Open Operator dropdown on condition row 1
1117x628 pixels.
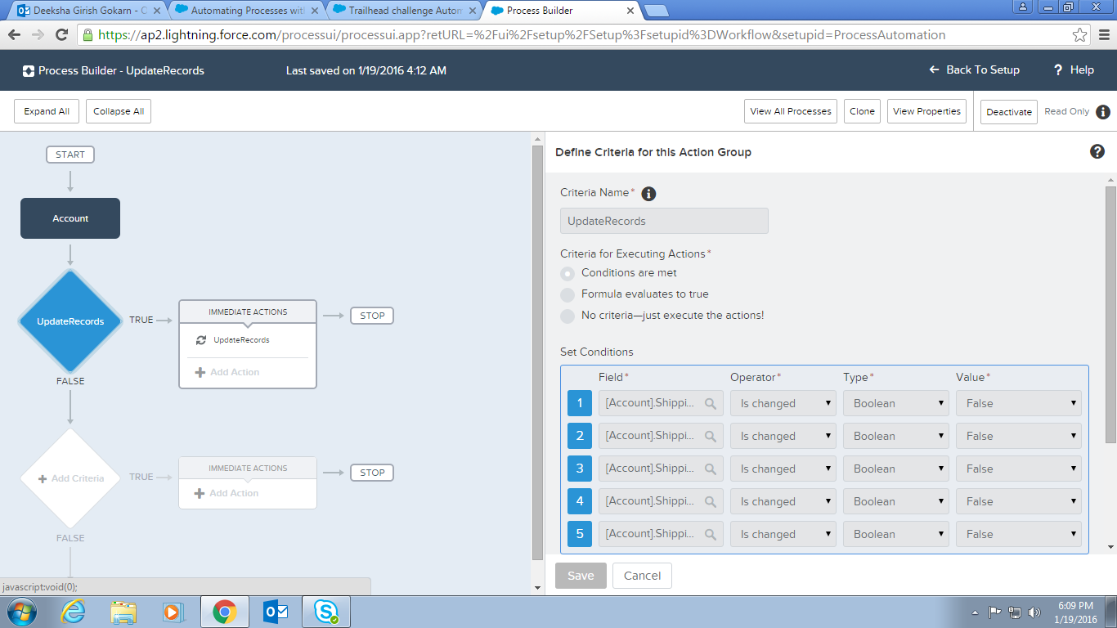tap(783, 403)
